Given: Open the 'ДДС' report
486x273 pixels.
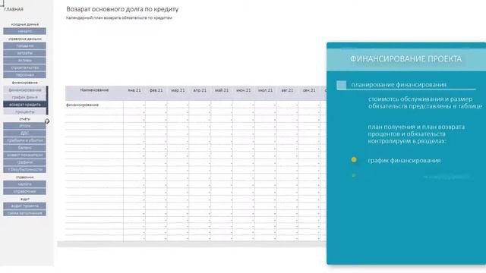Looking at the screenshot, I should (25, 133).
